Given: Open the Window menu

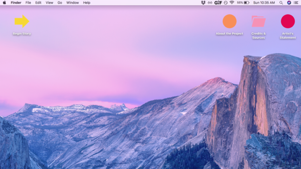Looking at the screenshot, I should click(72, 3).
